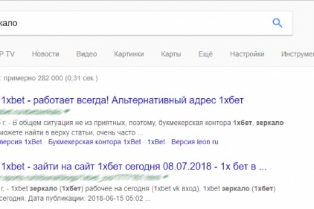The image size is (314, 209).
Task: Switch to the Видео tab
Action: (x=86, y=54)
